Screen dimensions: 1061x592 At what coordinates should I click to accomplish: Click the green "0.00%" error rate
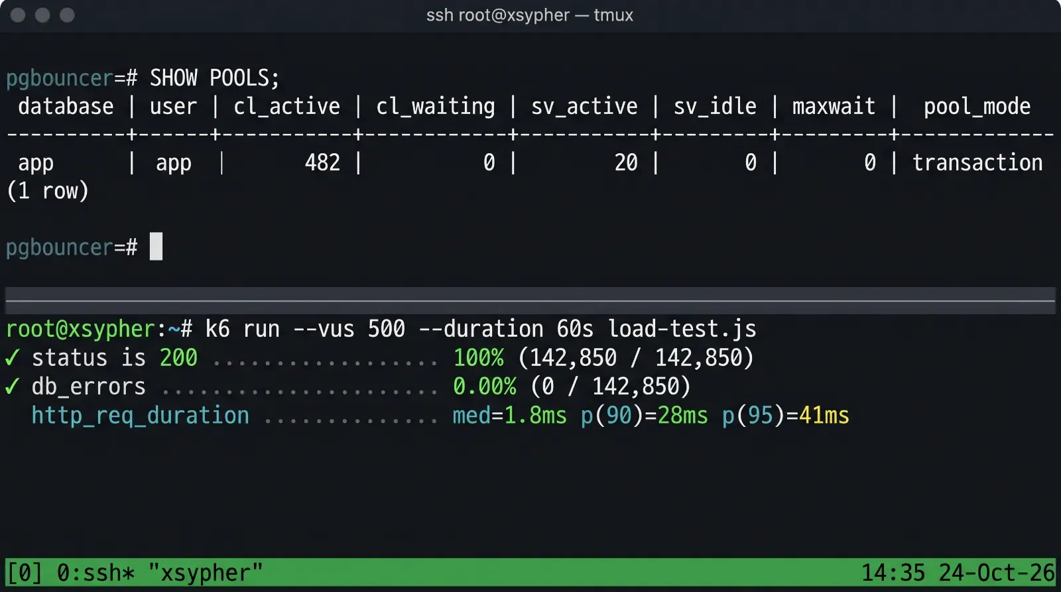(x=485, y=386)
